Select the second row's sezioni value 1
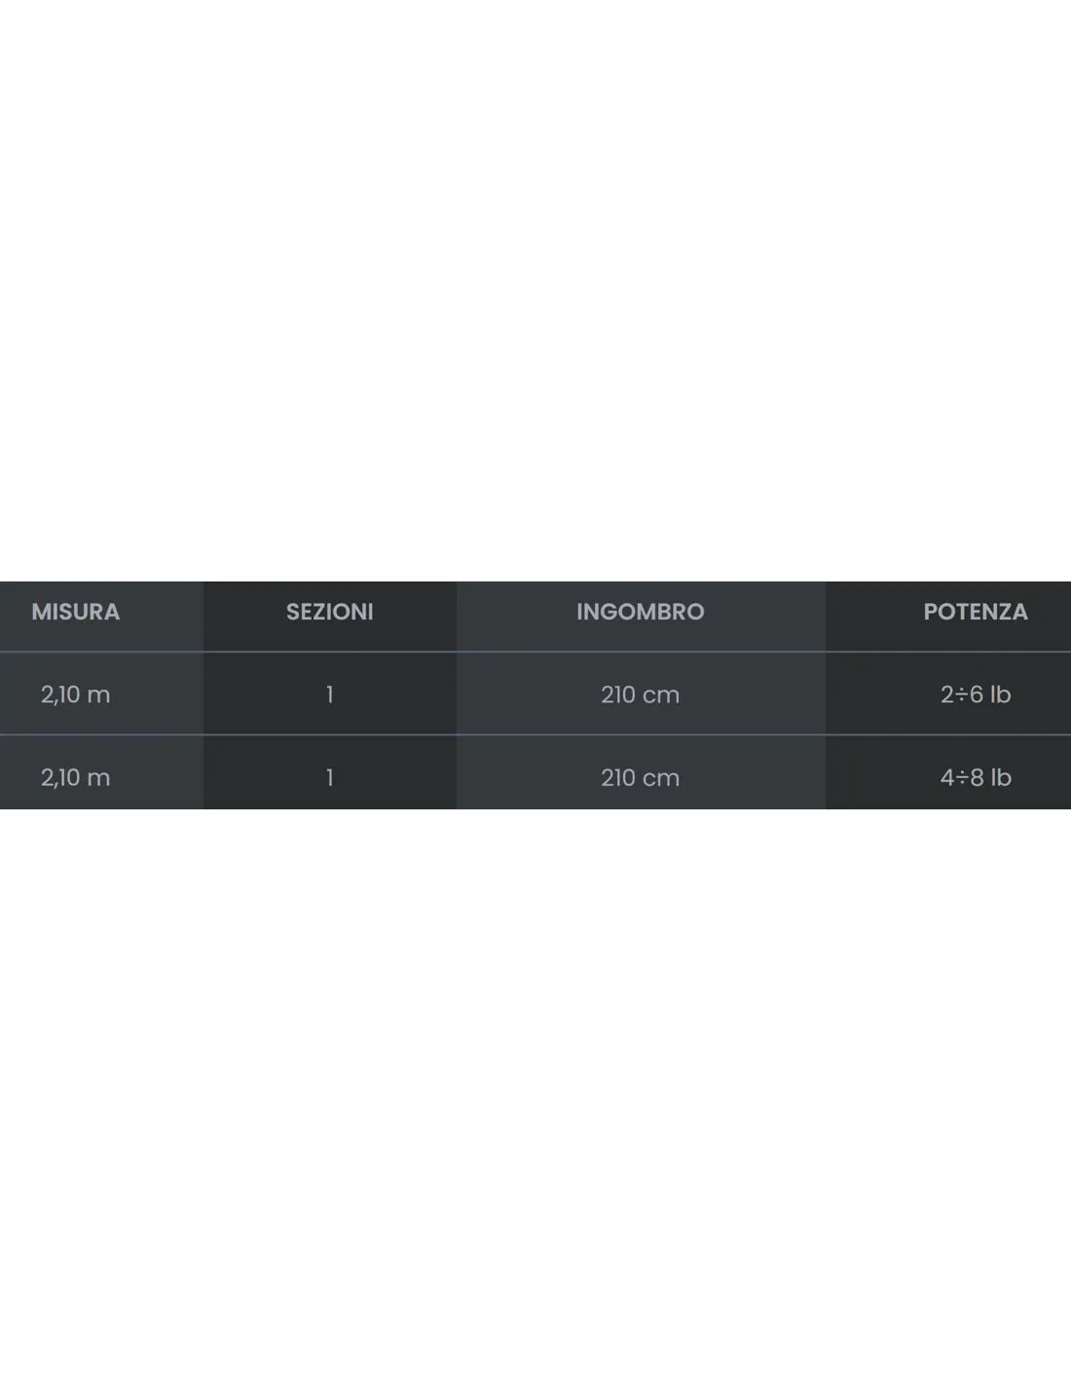Image resolution: width=1071 pixels, height=1385 pixels. [330, 777]
